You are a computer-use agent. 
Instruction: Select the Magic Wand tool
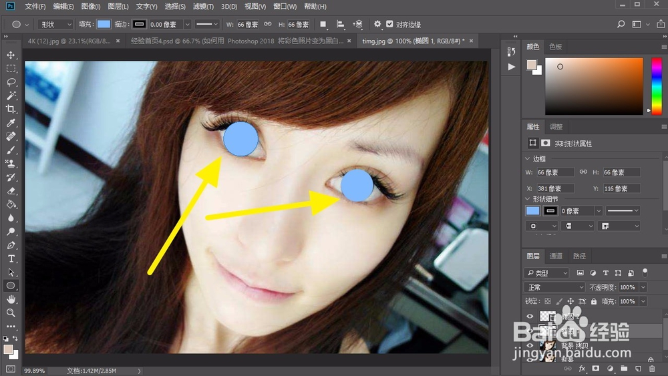11,96
